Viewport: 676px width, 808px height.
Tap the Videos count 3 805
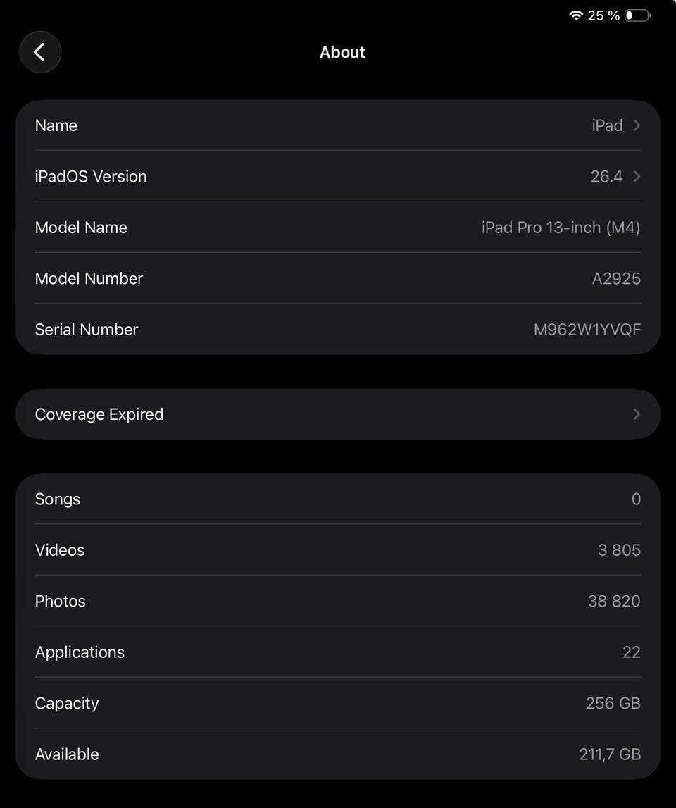click(619, 550)
